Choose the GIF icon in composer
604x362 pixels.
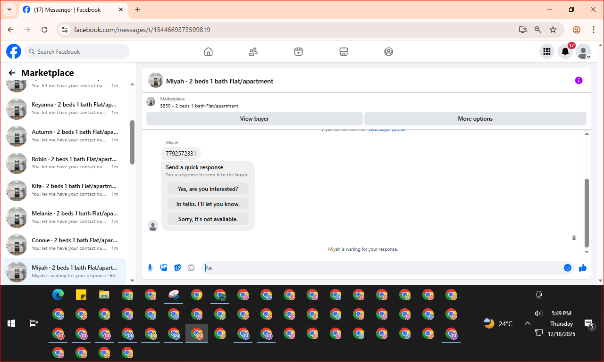pos(191,268)
